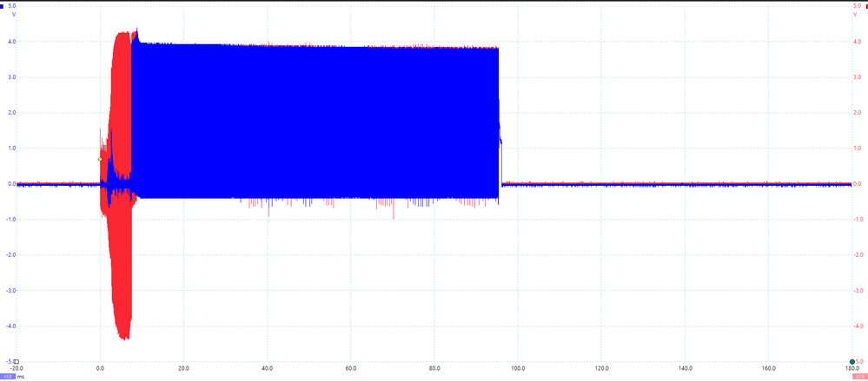Click the yellow diamond trigger marker
Viewport: 868px width, 382px height.
pos(100,159)
